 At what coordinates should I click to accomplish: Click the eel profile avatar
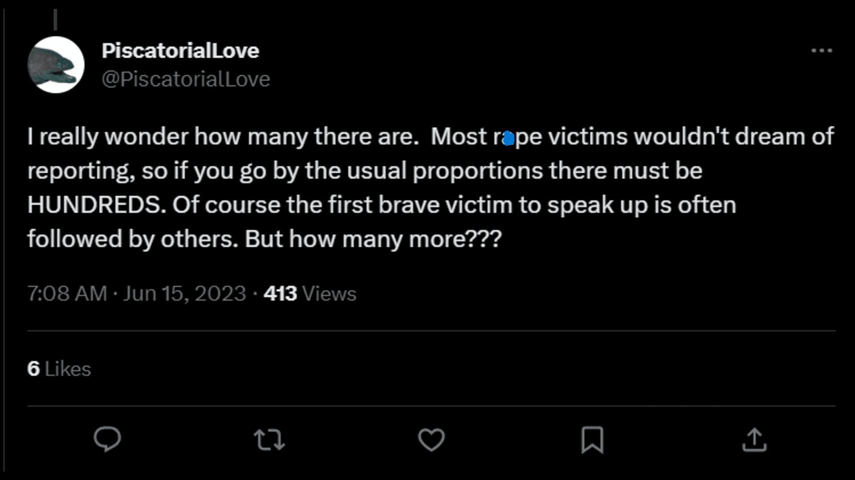point(56,65)
